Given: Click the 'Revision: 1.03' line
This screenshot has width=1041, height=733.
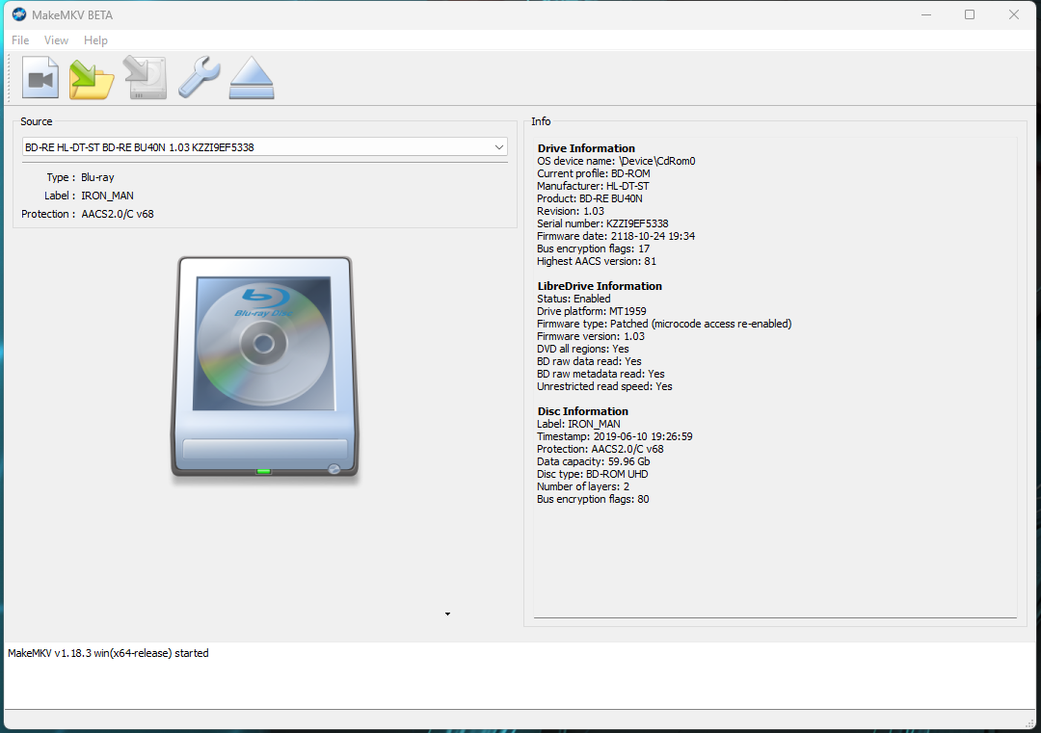Looking at the screenshot, I should pyautogui.click(x=571, y=212).
